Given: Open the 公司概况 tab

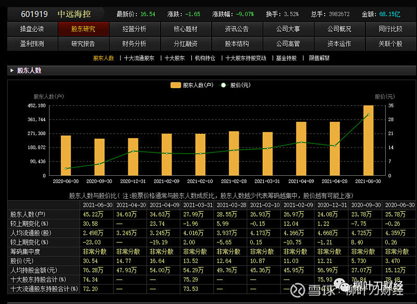Looking at the screenshot, I should (339, 29).
